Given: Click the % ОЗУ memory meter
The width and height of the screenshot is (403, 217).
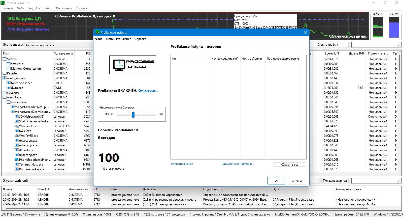Looking at the screenshot, I should 394,27.
